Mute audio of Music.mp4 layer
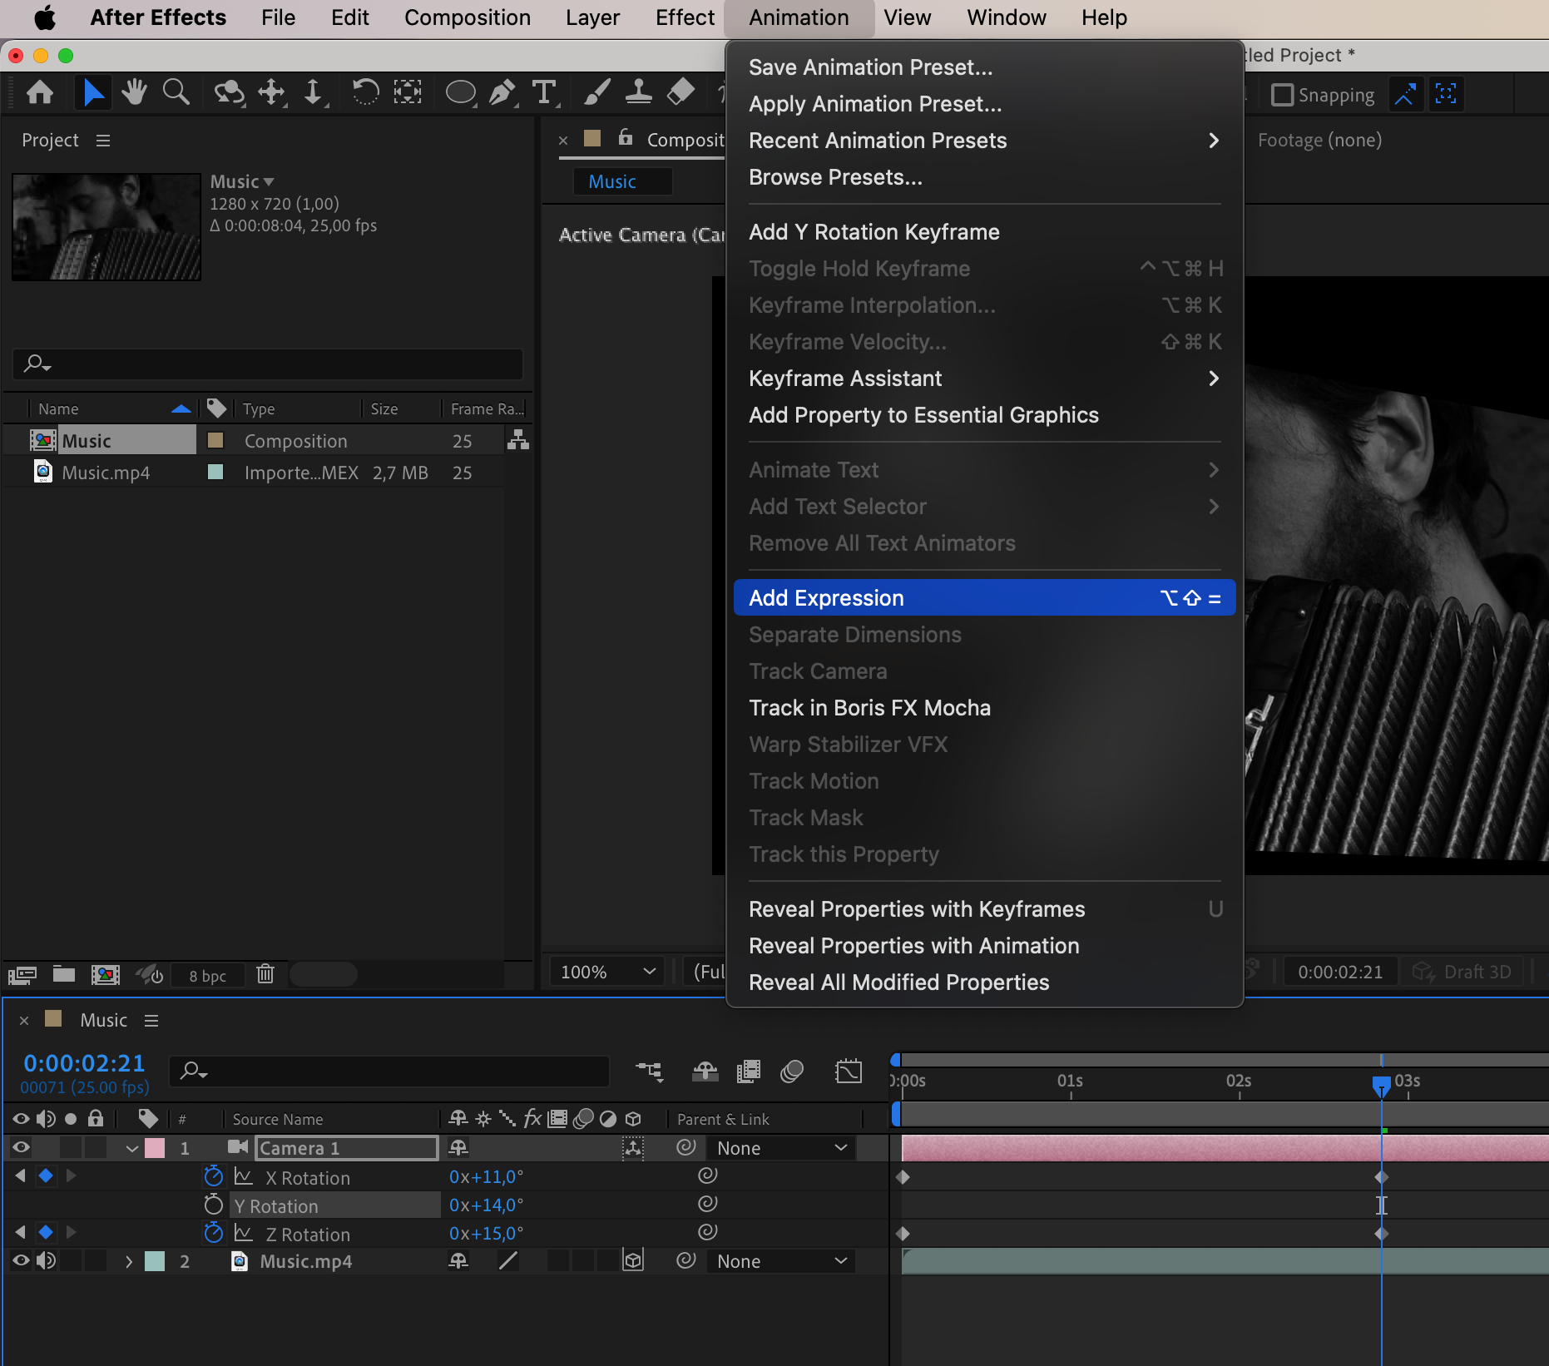This screenshot has height=1366, width=1549. point(46,1261)
